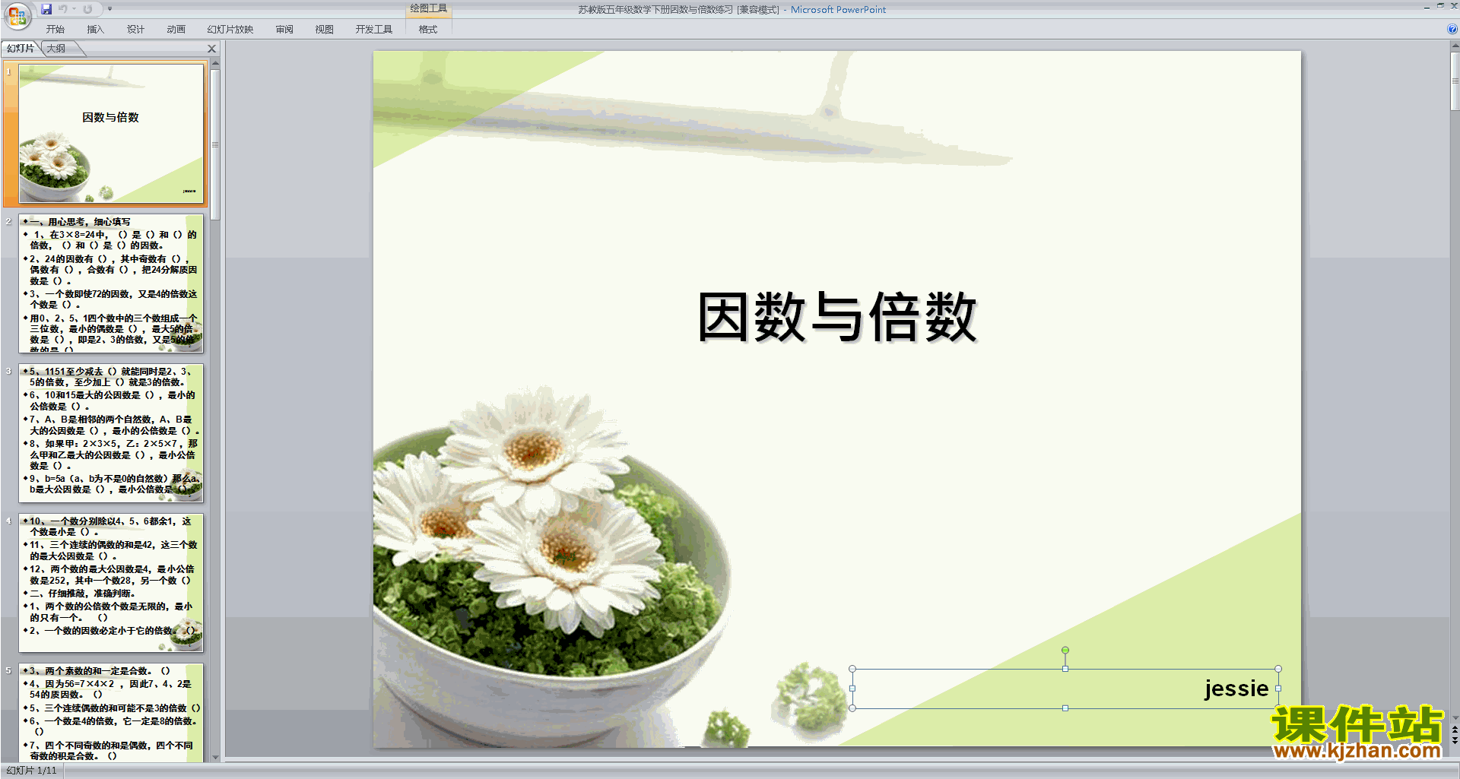Expand the Customize Quick Access Toolbar dropdown
1460x779 pixels.
pos(109,9)
